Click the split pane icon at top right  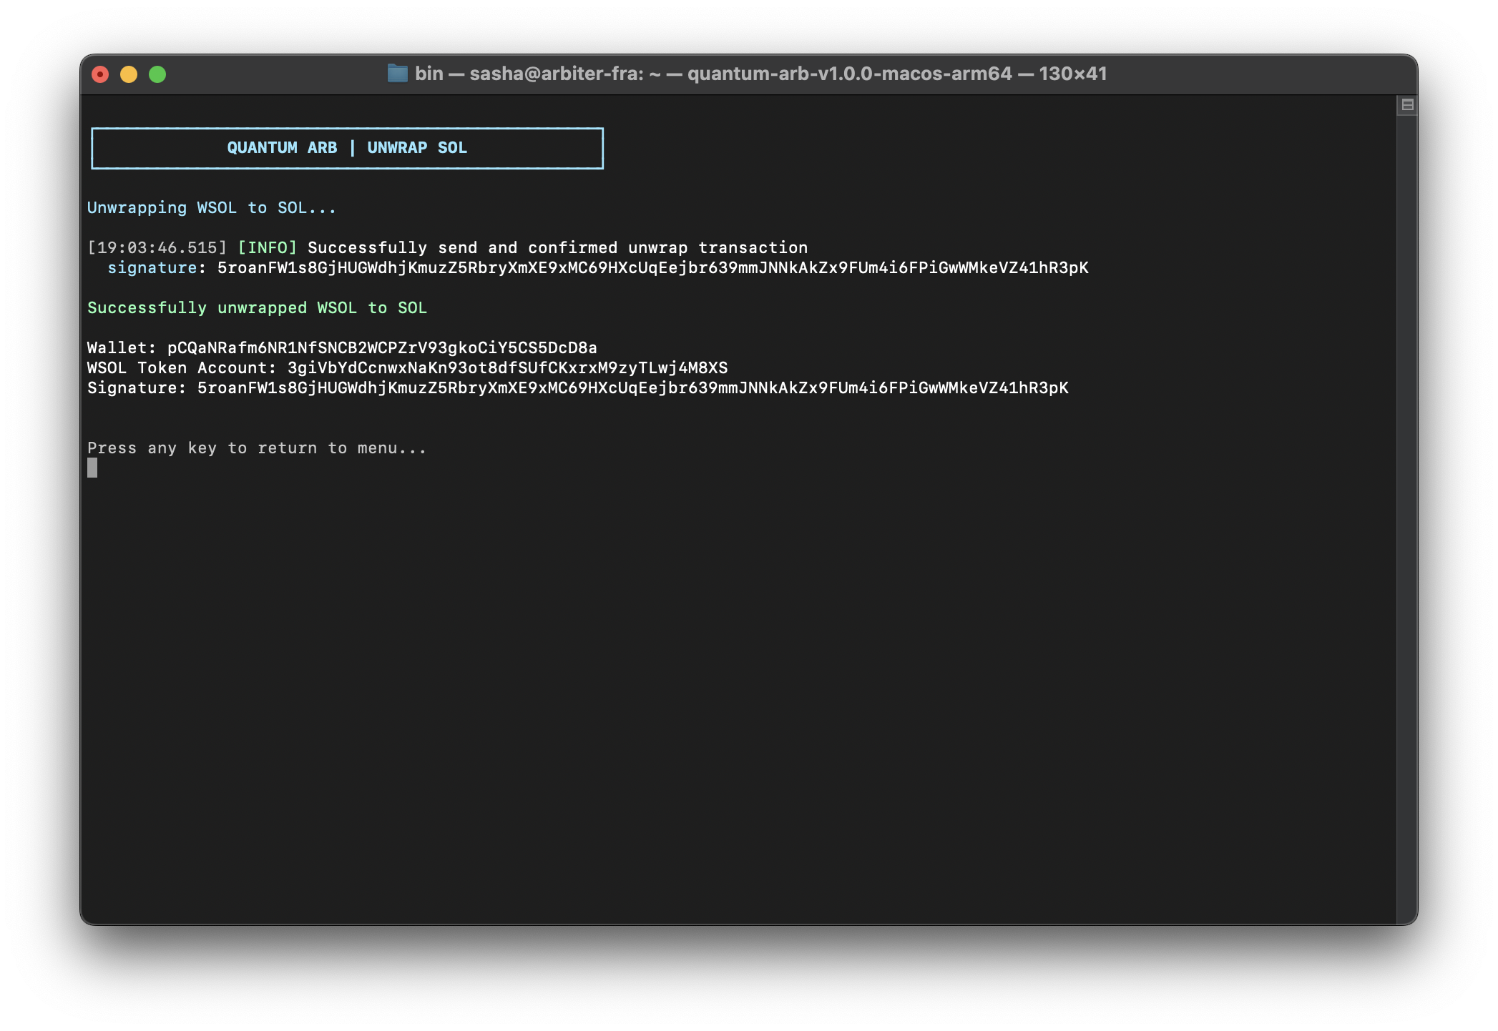1407,105
